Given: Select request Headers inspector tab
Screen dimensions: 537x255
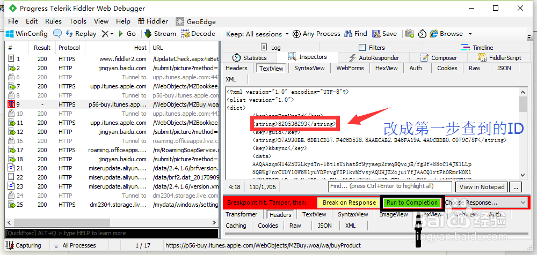Looking at the screenshot, I should [236, 68].
